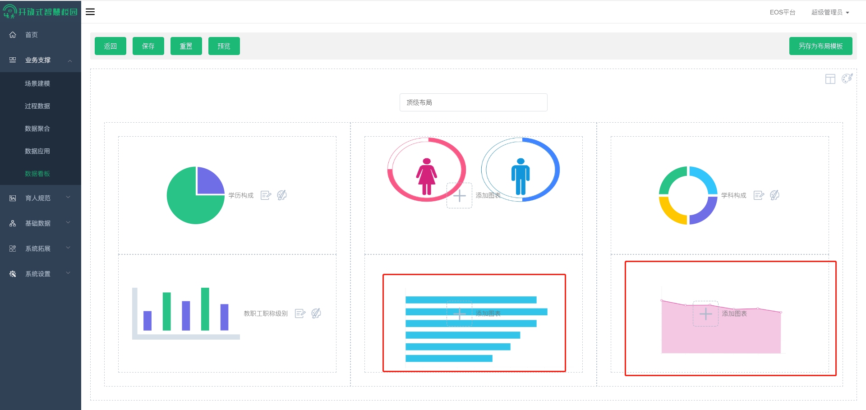Add chart via plus icon over horizontal bars
866x410 pixels.
point(459,314)
